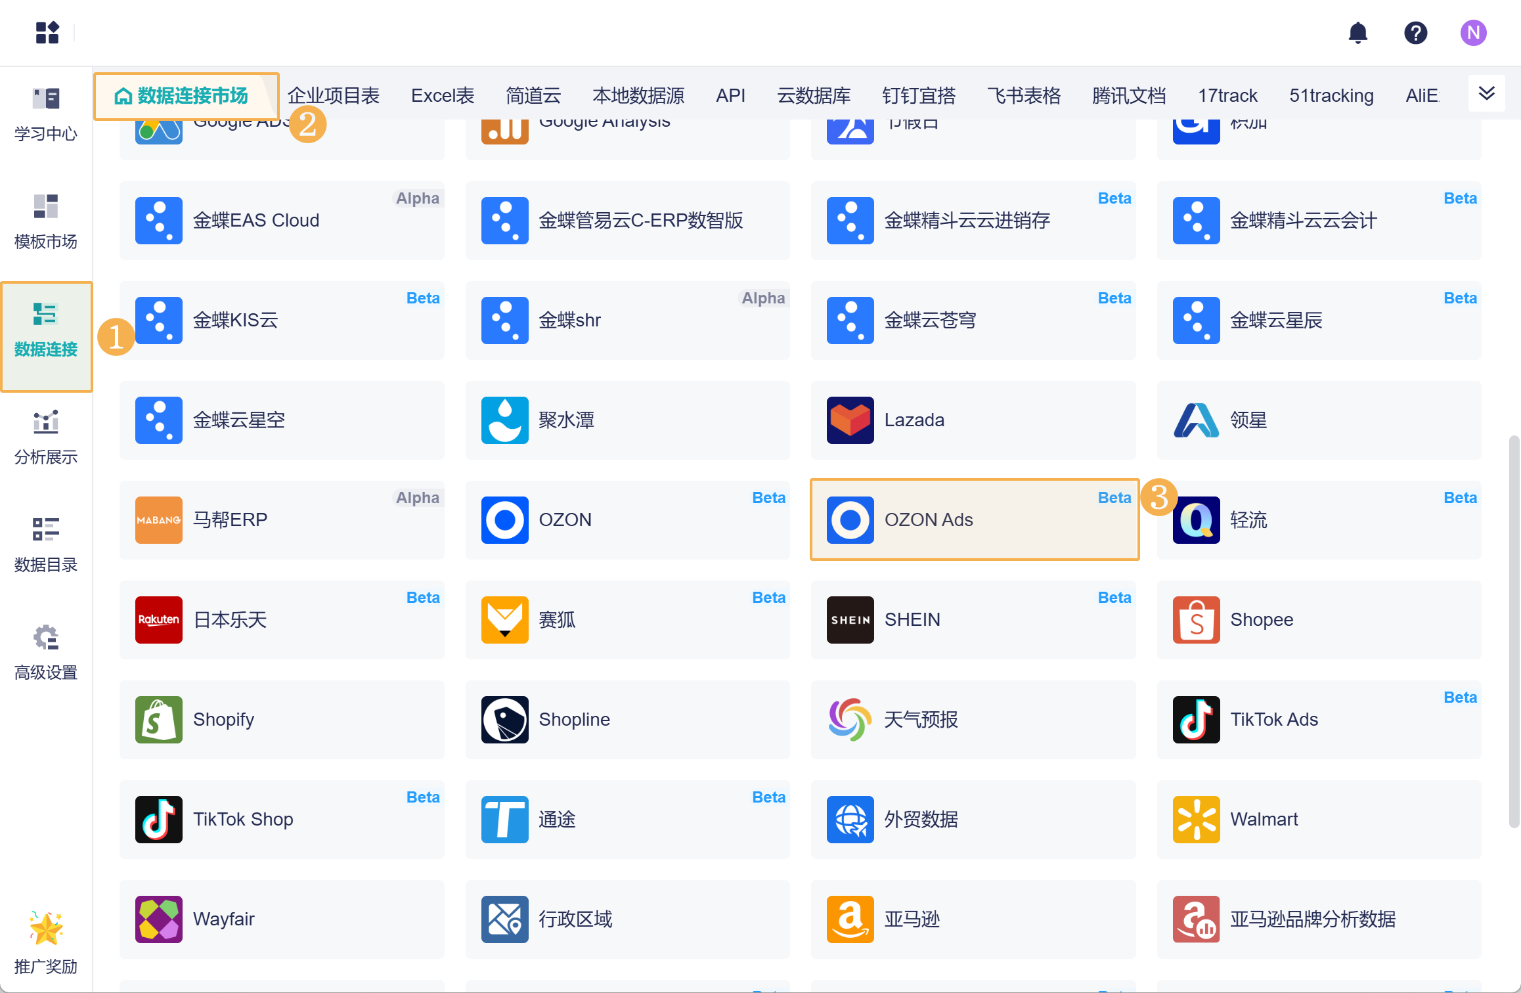Click the Wayfair logo icon
1521x993 pixels.
(159, 919)
